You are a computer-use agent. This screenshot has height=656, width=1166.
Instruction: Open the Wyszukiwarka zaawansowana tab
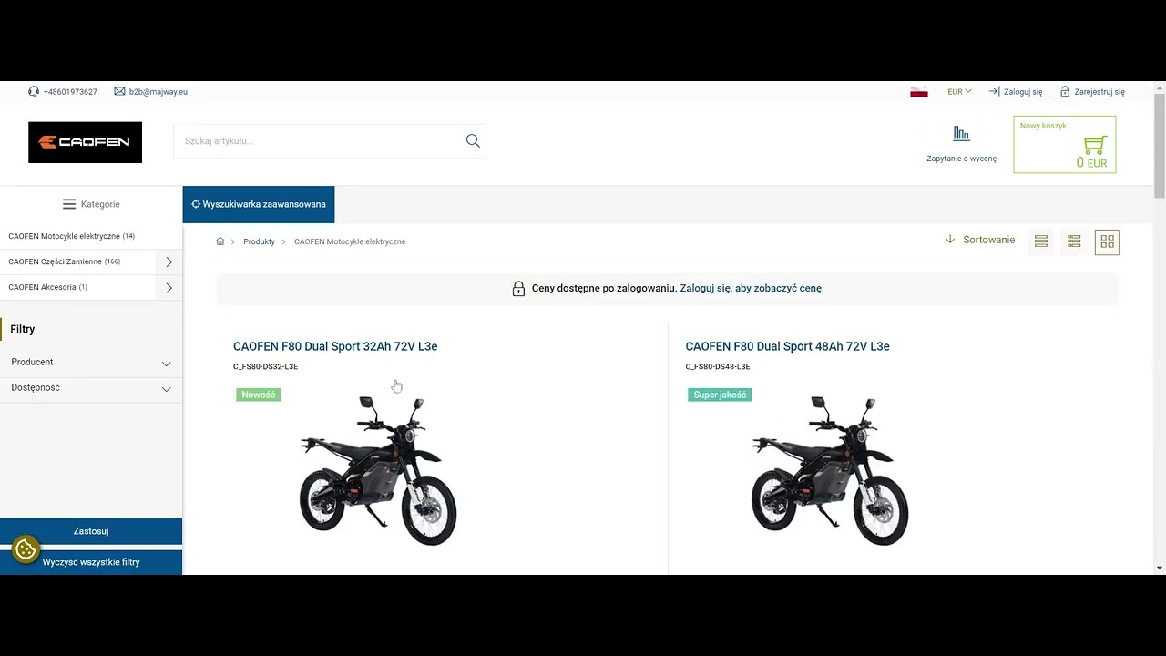[259, 204]
